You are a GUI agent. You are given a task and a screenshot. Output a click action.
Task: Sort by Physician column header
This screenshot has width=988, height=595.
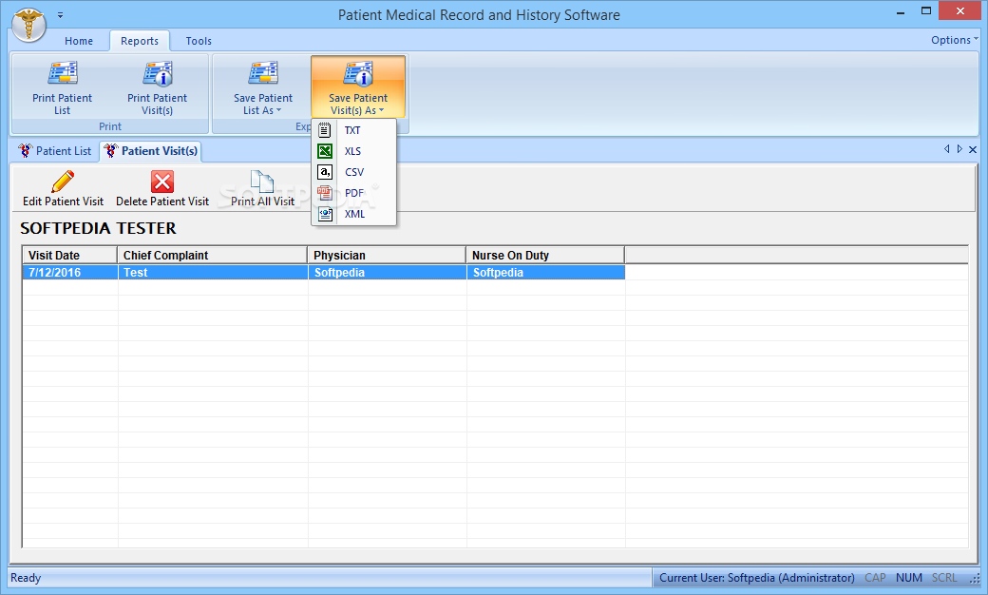pyautogui.click(x=387, y=256)
